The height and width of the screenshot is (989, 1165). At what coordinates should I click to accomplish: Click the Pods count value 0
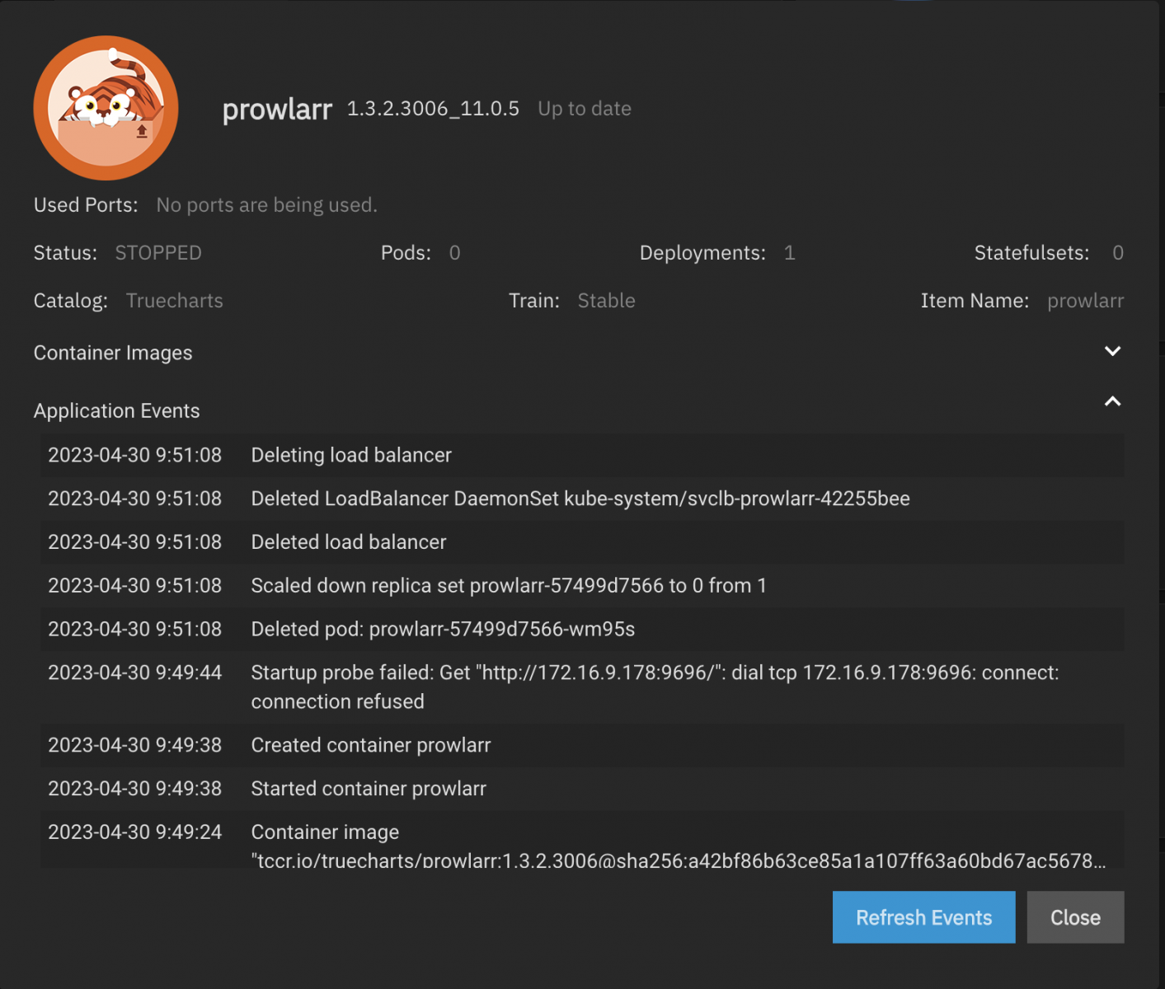point(454,252)
